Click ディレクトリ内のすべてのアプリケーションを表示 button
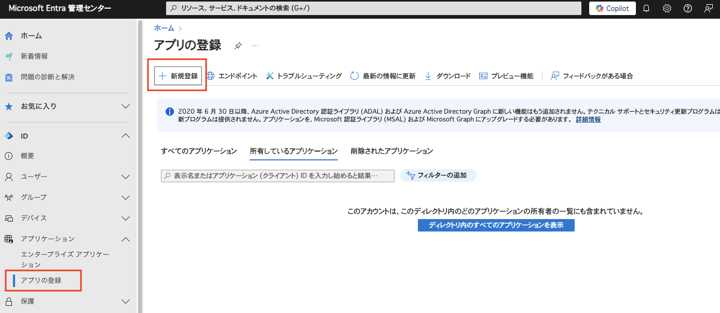Image resolution: width=720 pixels, height=313 pixels. (496, 225)
